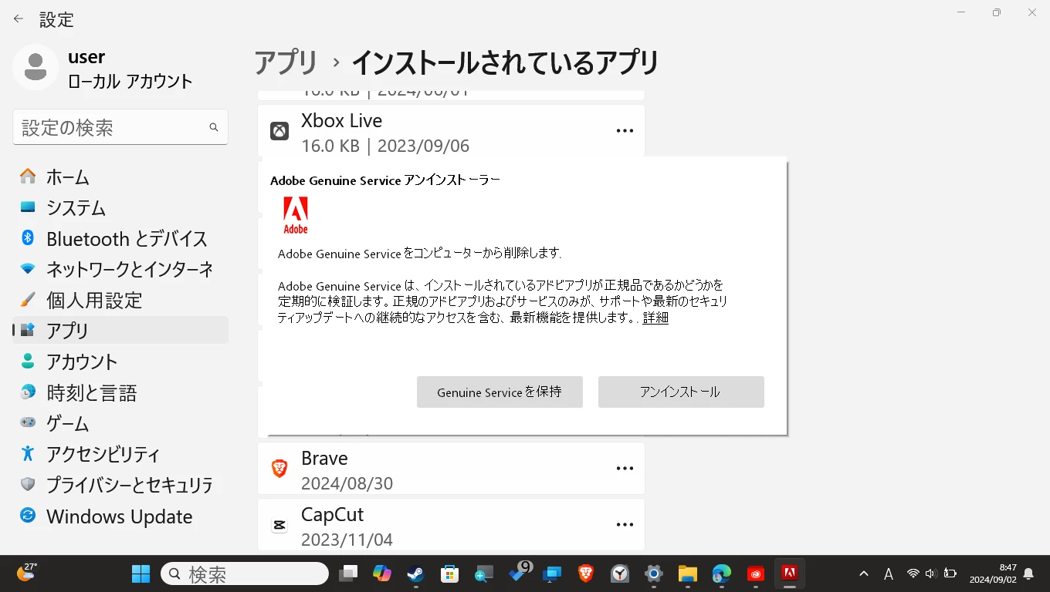Open the weather widget showing 27°
Viewport: 1050px width, 592px height.
coord(27,573)
